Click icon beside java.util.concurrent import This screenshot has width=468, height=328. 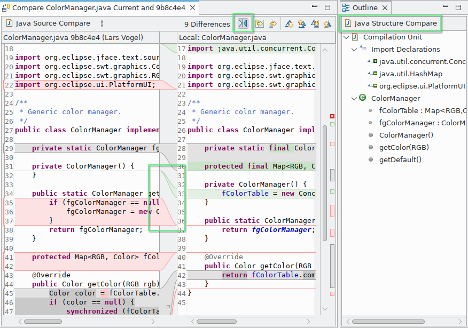click(x=372, y=61)
